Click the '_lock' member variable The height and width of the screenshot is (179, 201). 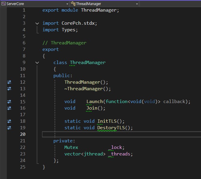(x=115, y=147)
